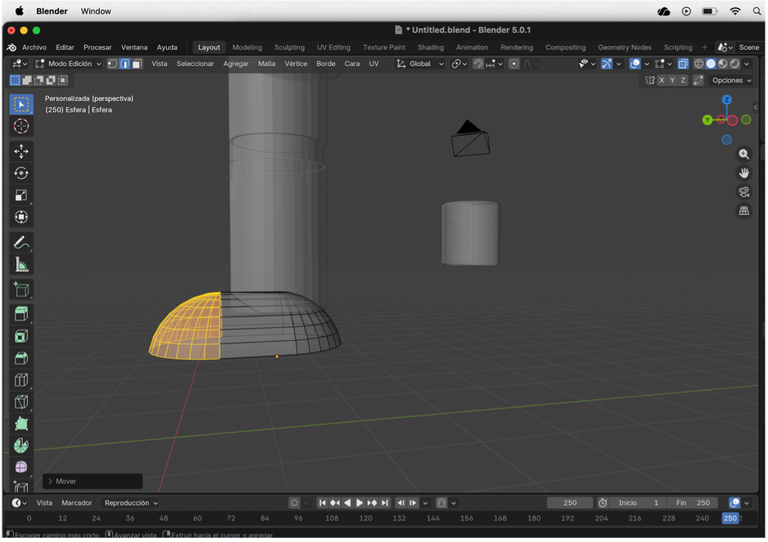Toggle camera view in the viewport
Screen dimensions: 768x542
coord(744,192)
